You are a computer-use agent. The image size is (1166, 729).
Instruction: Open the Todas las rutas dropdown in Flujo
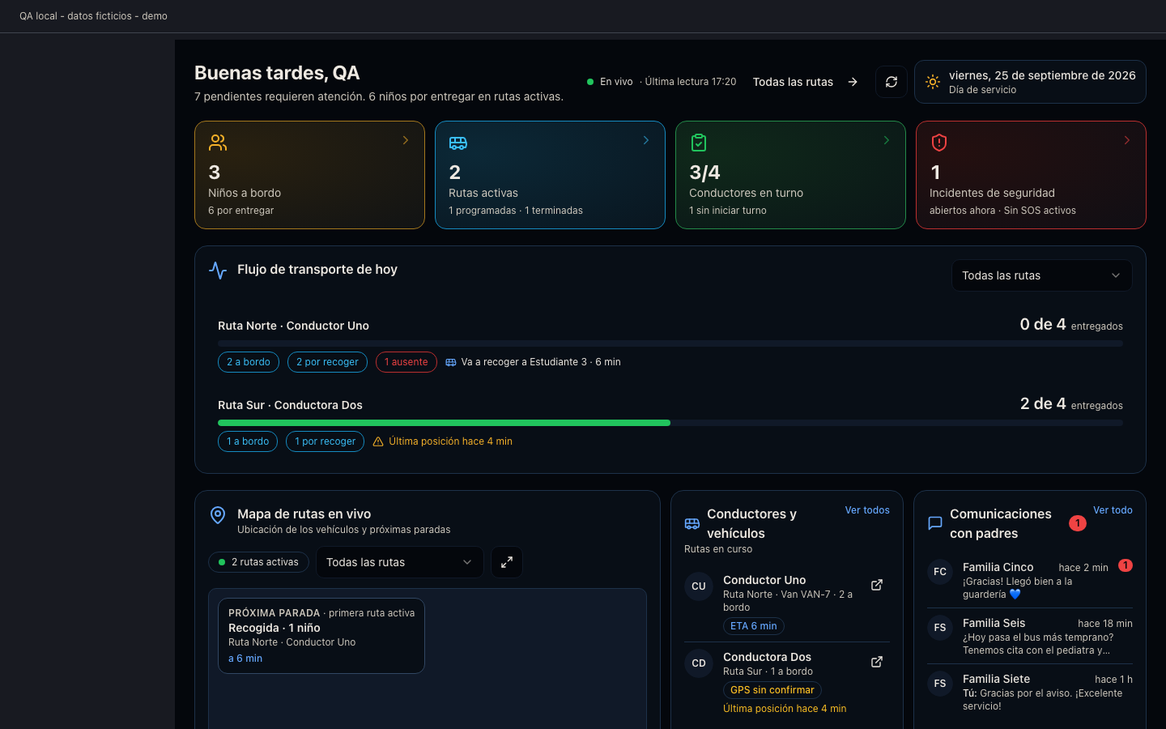pos(1041,275)
